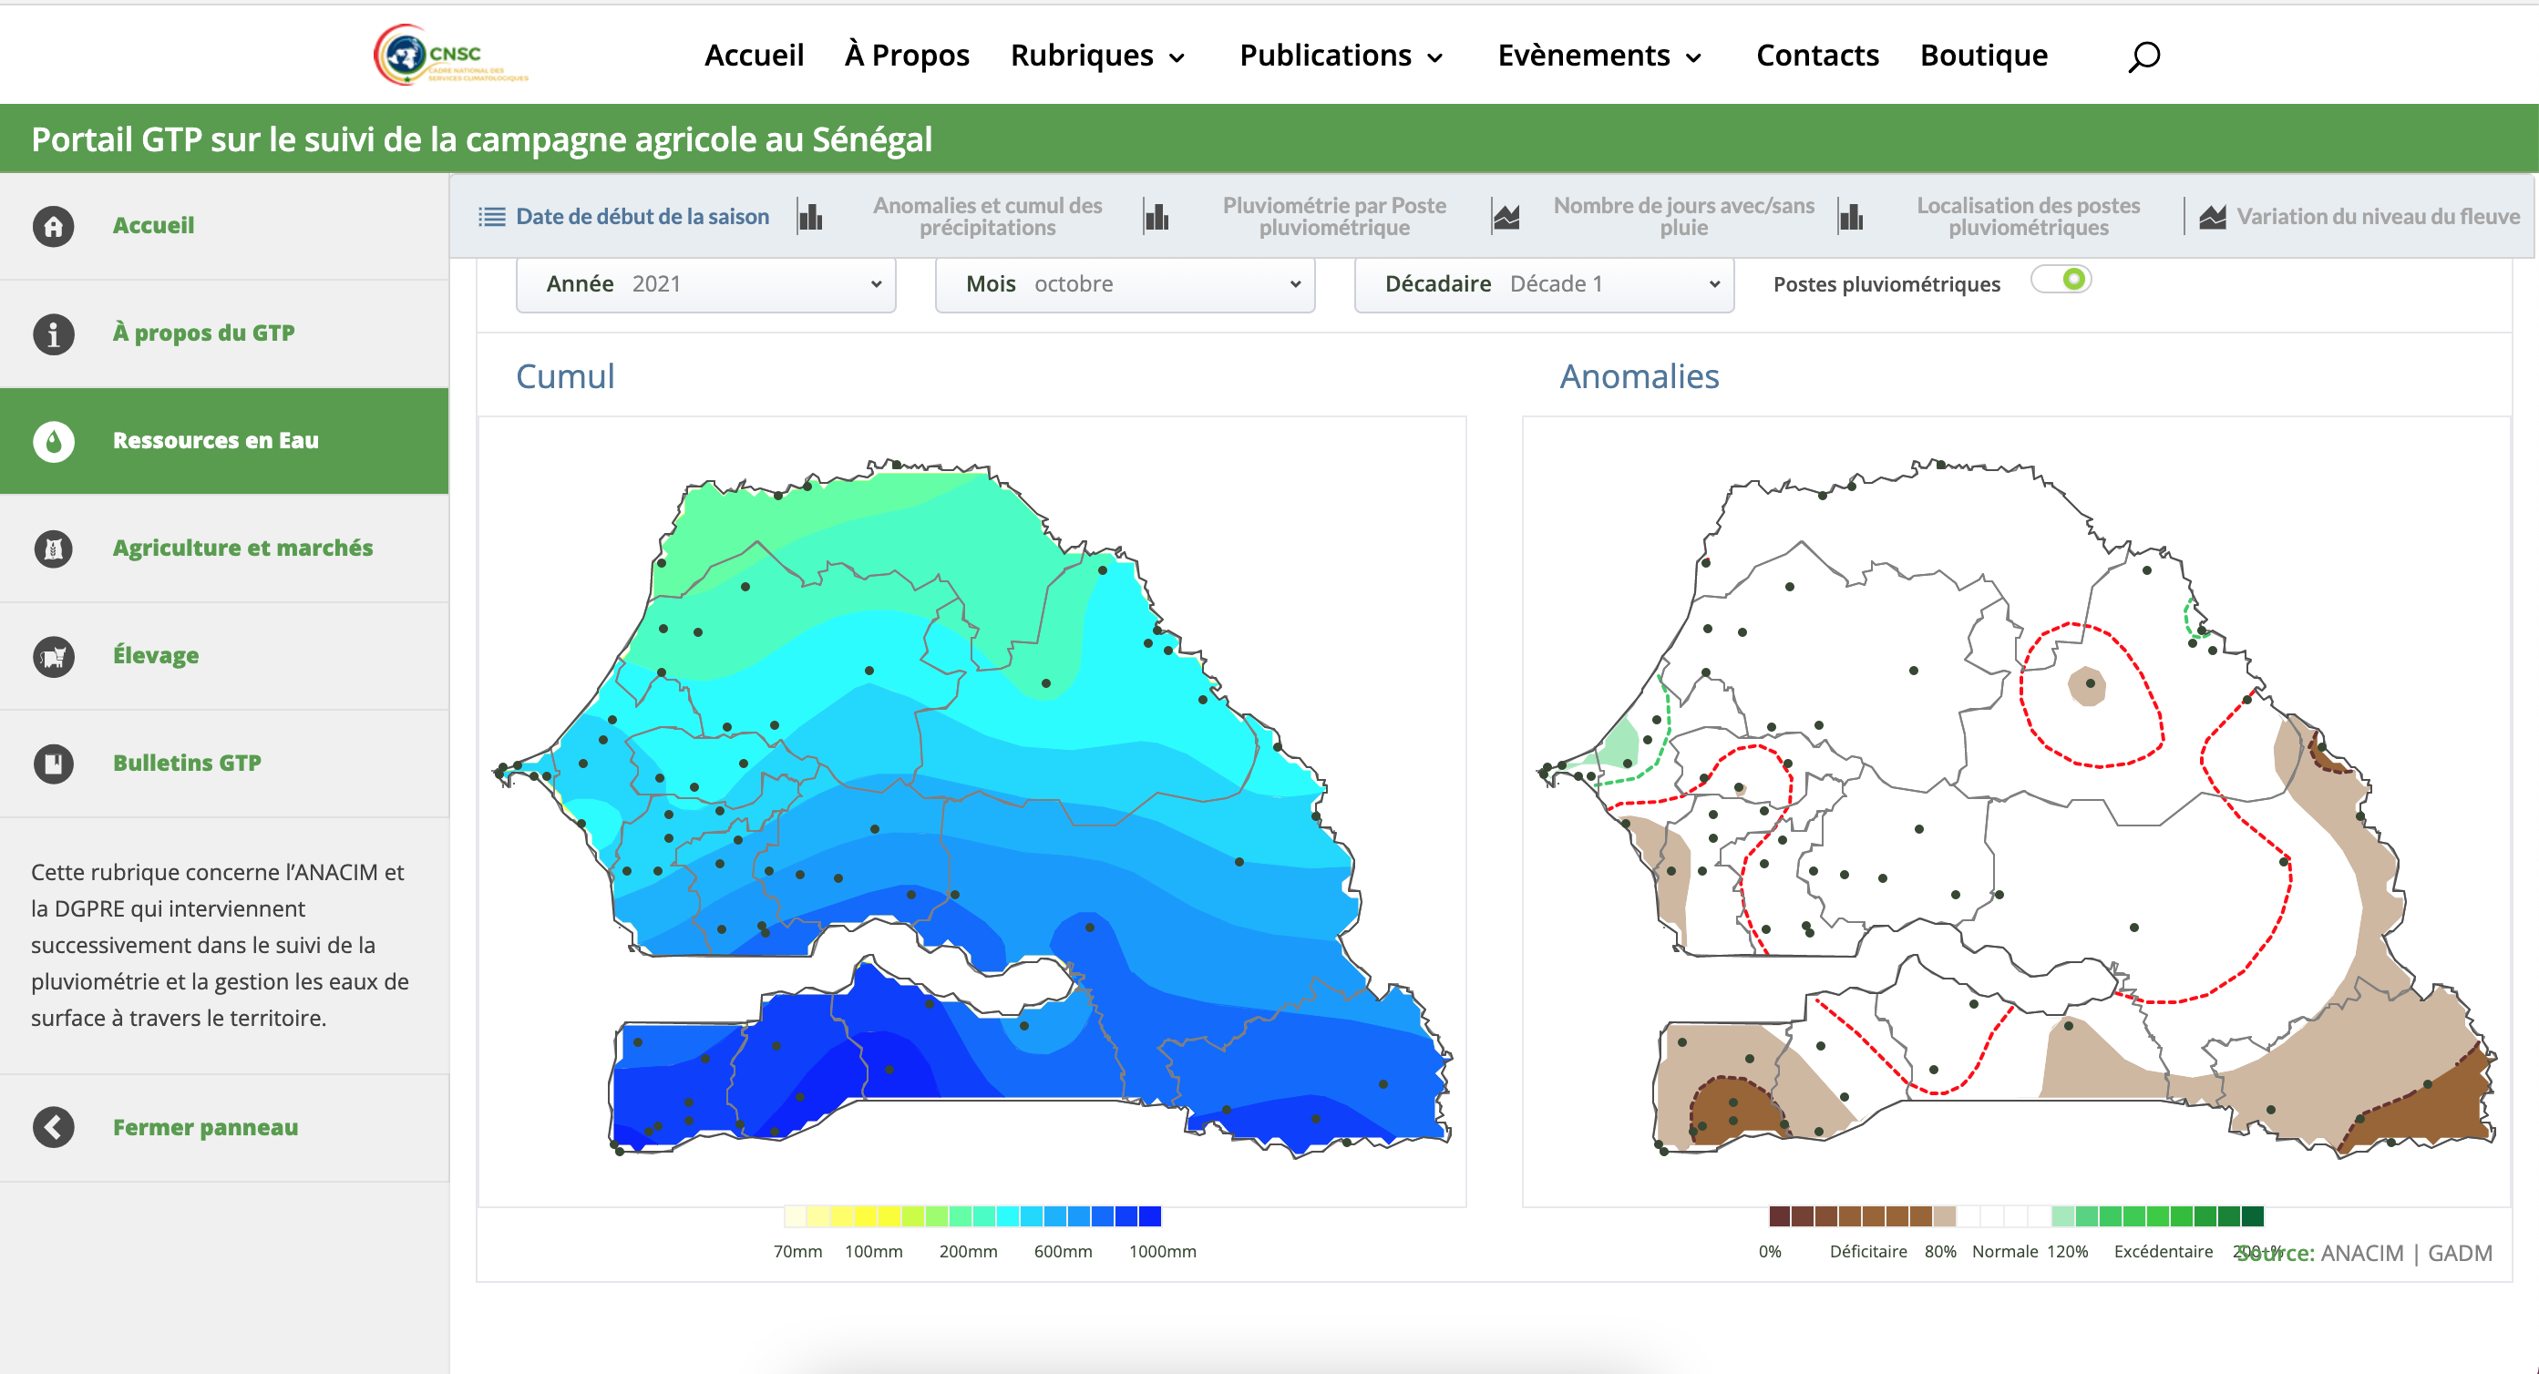Click the line chart icon for Nombre de jours
This screenshot has height=1374, width=2539.
point(1507,216)
